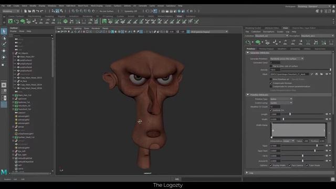This screenshot has width=336, height=189.
Task: Toggle Flip to other side of surface checkbox
Action: pyautogui.click(x=271, y=66)
